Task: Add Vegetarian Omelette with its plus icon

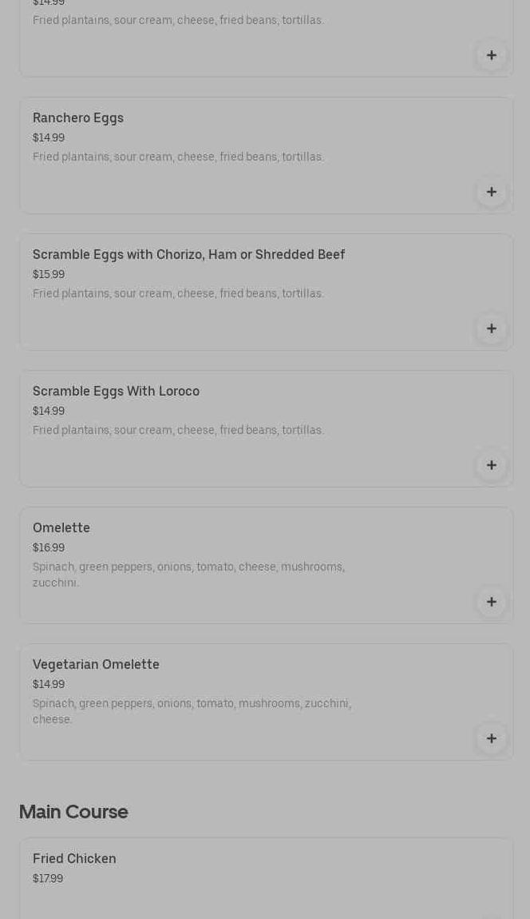Action: 492,738
